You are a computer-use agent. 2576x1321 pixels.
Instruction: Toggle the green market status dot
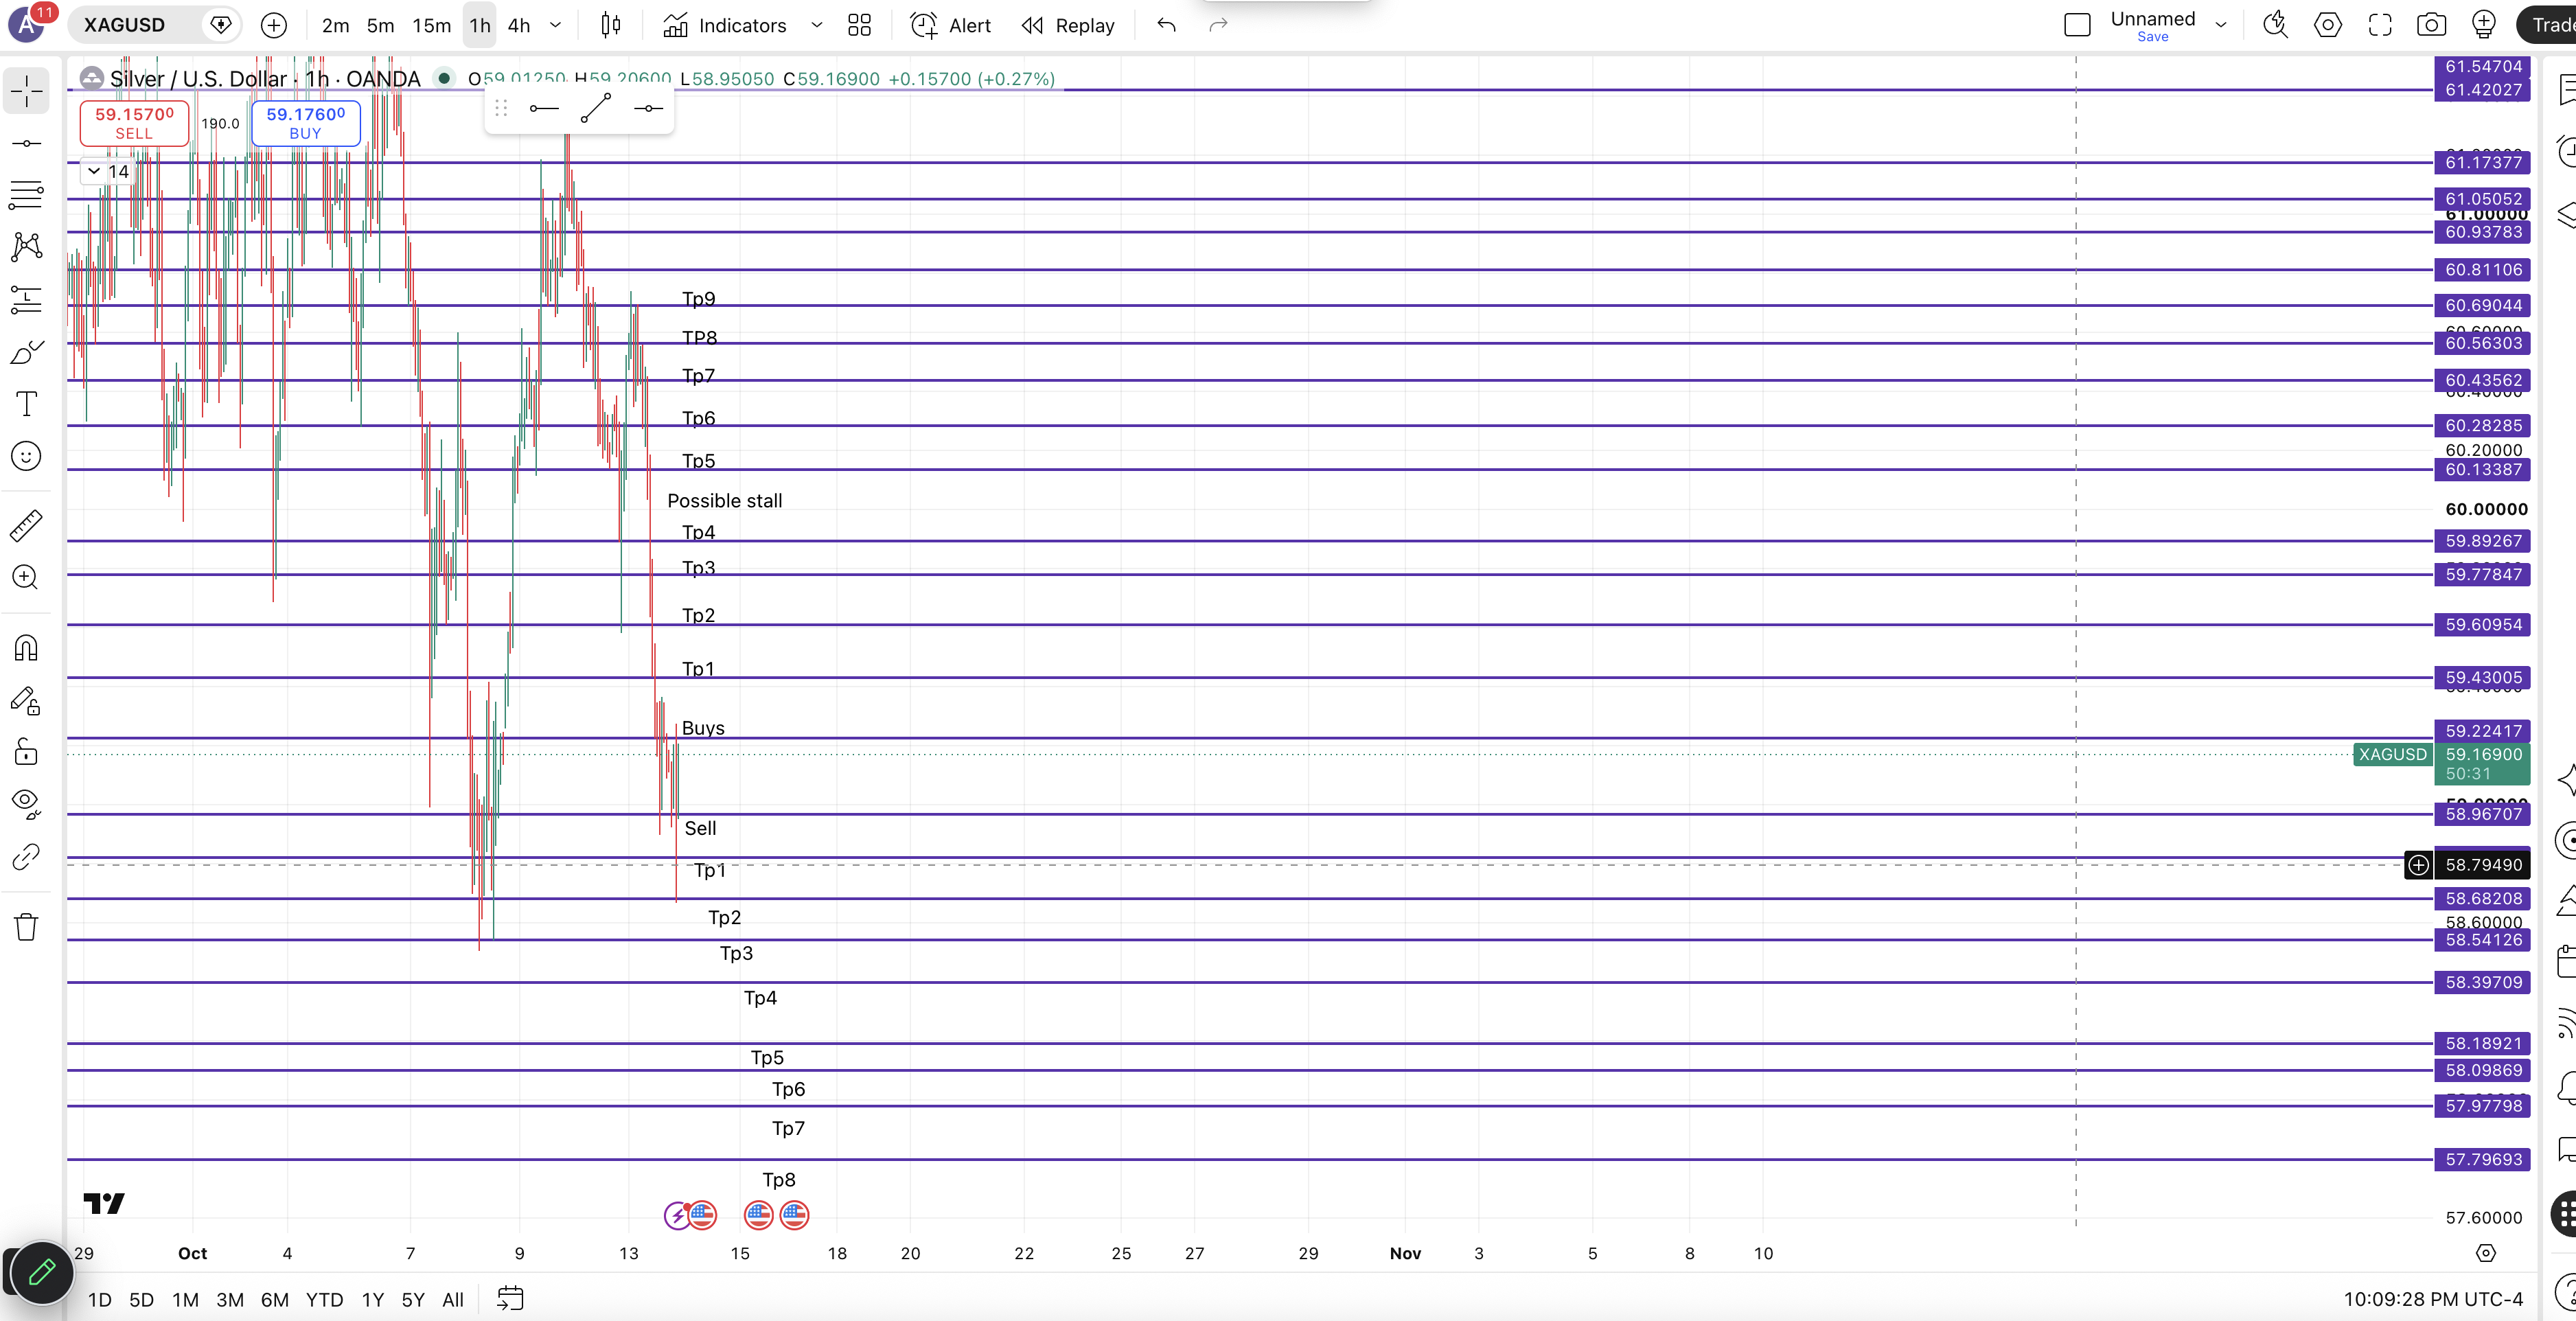(444, 78)
